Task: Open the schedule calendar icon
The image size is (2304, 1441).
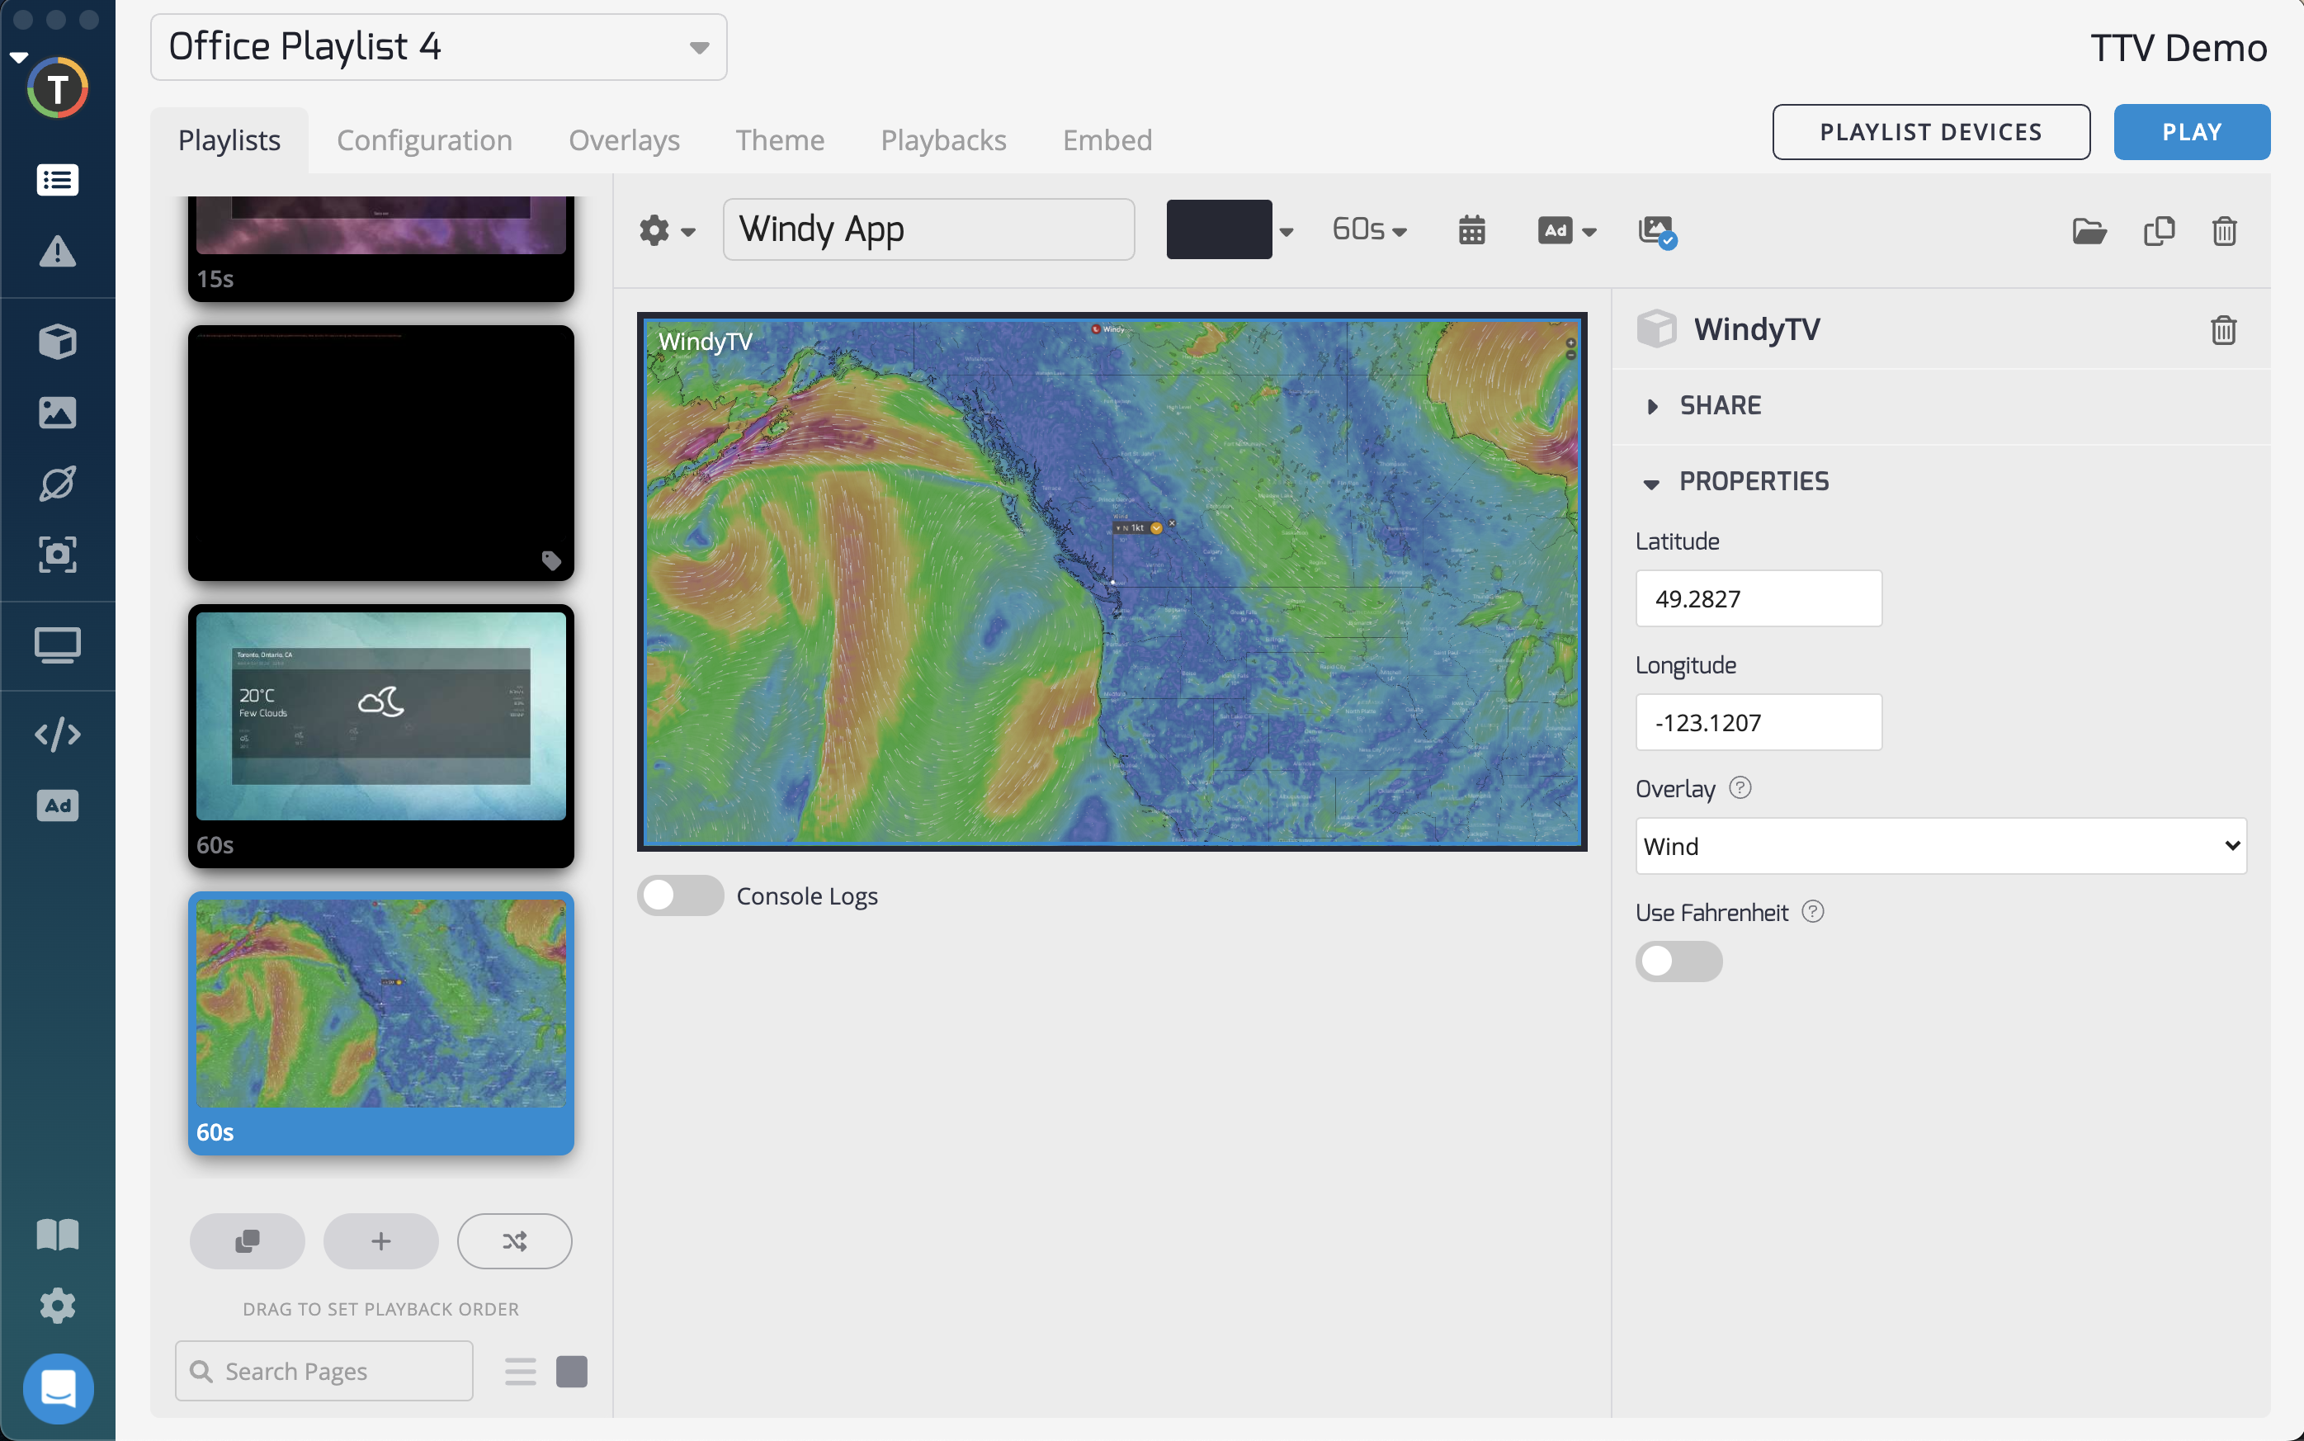Action: [1471, 229]
